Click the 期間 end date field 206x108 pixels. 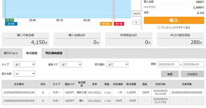pyautogui.click(x=193, y=64)
